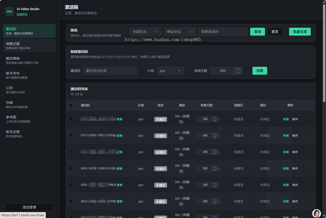Click the AVS logo icon
Screen dimensions: 326x218
tap(9, 12)
